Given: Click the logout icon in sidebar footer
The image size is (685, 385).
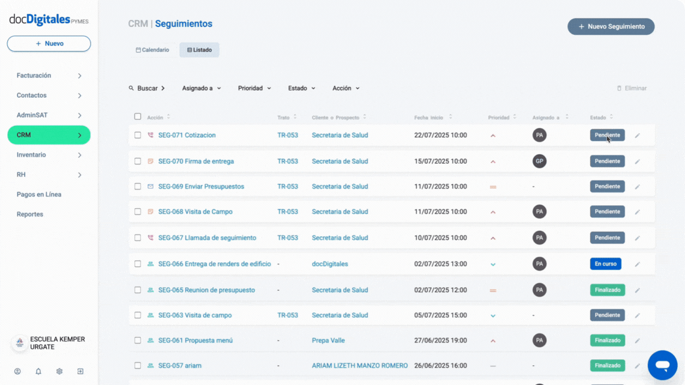Looking at the screenshot, I should [80, 371].
